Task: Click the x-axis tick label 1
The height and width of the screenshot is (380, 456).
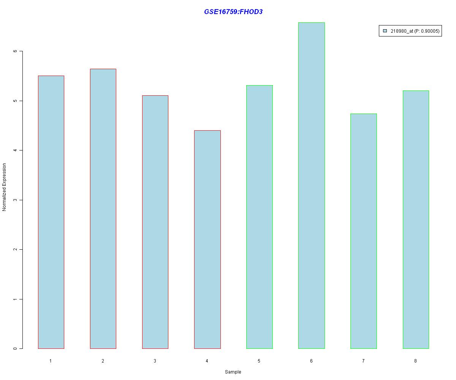Action: click(x=51, y=361)
